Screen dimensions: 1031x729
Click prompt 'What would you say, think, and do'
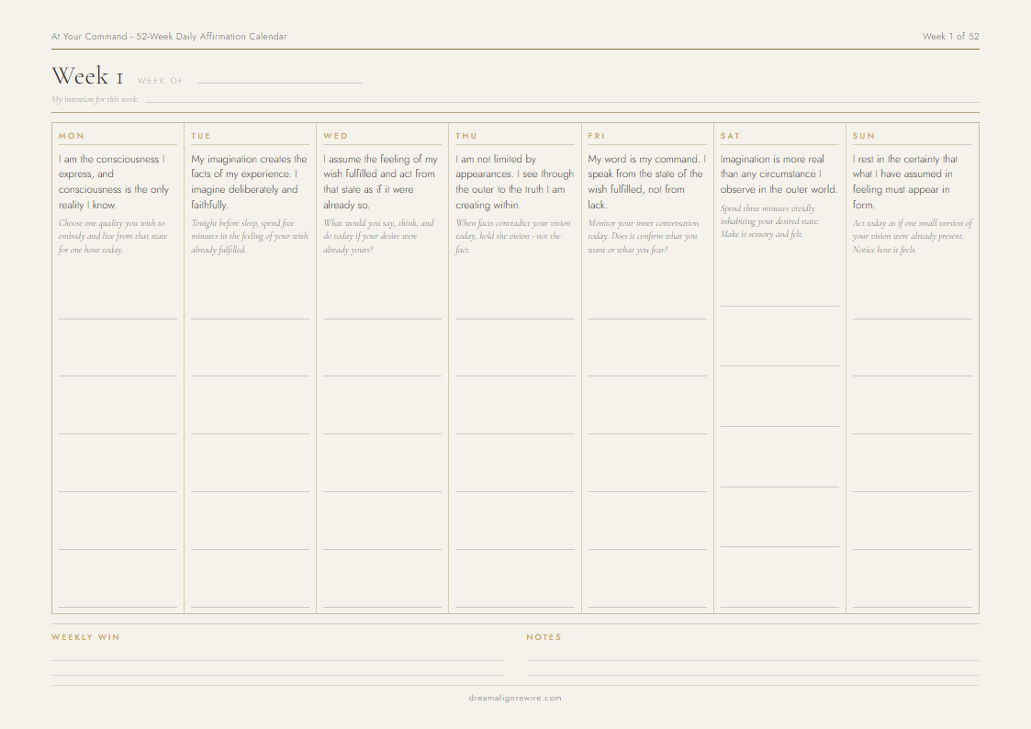coord(378,237)
